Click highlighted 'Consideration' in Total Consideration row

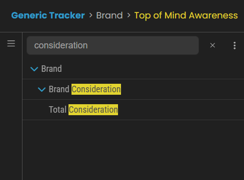coord(93,110)
